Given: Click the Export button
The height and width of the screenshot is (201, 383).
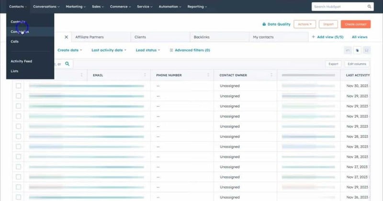Looking at the screenshot, I should [x=333, y=64].
